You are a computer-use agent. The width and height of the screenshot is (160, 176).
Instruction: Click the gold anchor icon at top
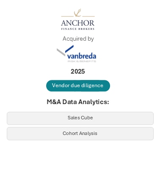coord(77,13)
